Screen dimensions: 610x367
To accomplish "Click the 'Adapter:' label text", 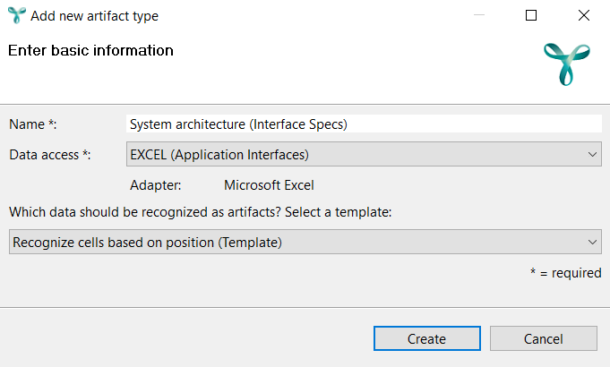I will point(156,185).
